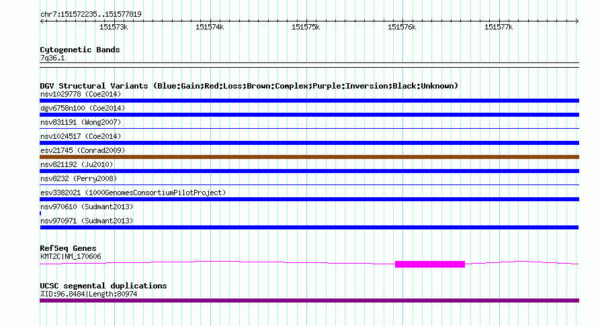Click the blue bar for dgv6758n100
Viewport: 598px width, 326px height.
point(309,115)
